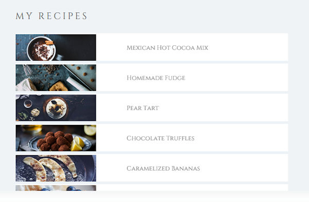This screenshot has height=202, width=309.
Task: Go to the Pear Tart recipe title
Action: click(143, 108)
